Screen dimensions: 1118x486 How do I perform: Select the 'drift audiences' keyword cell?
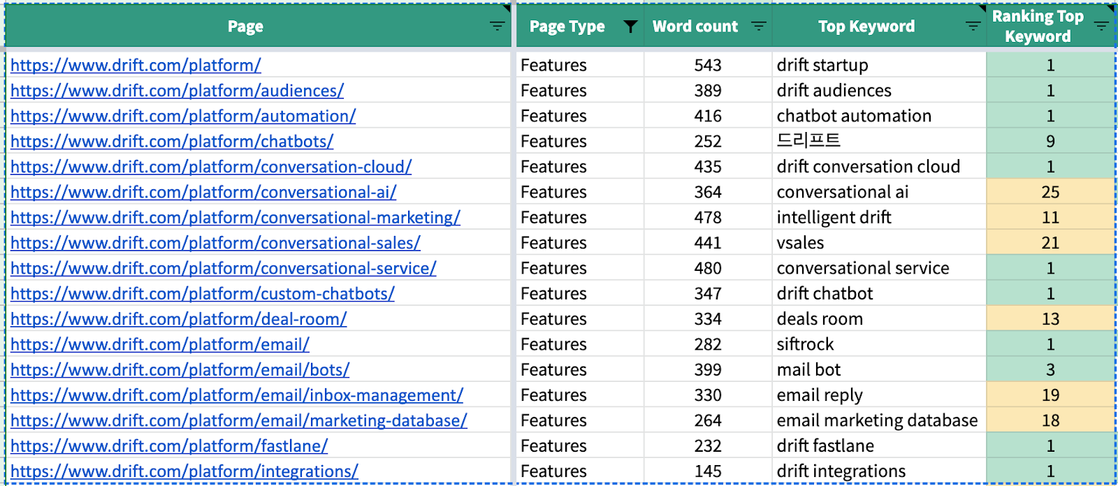[879, 90]
